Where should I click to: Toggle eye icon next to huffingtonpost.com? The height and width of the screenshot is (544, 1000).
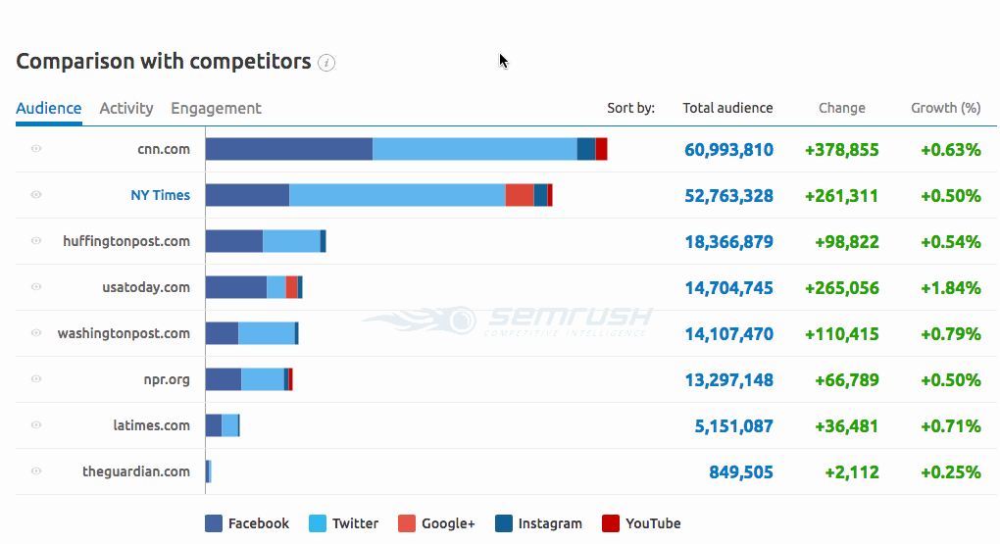point(36,241)
